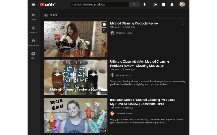Go to YouTube home via logo

47,5
